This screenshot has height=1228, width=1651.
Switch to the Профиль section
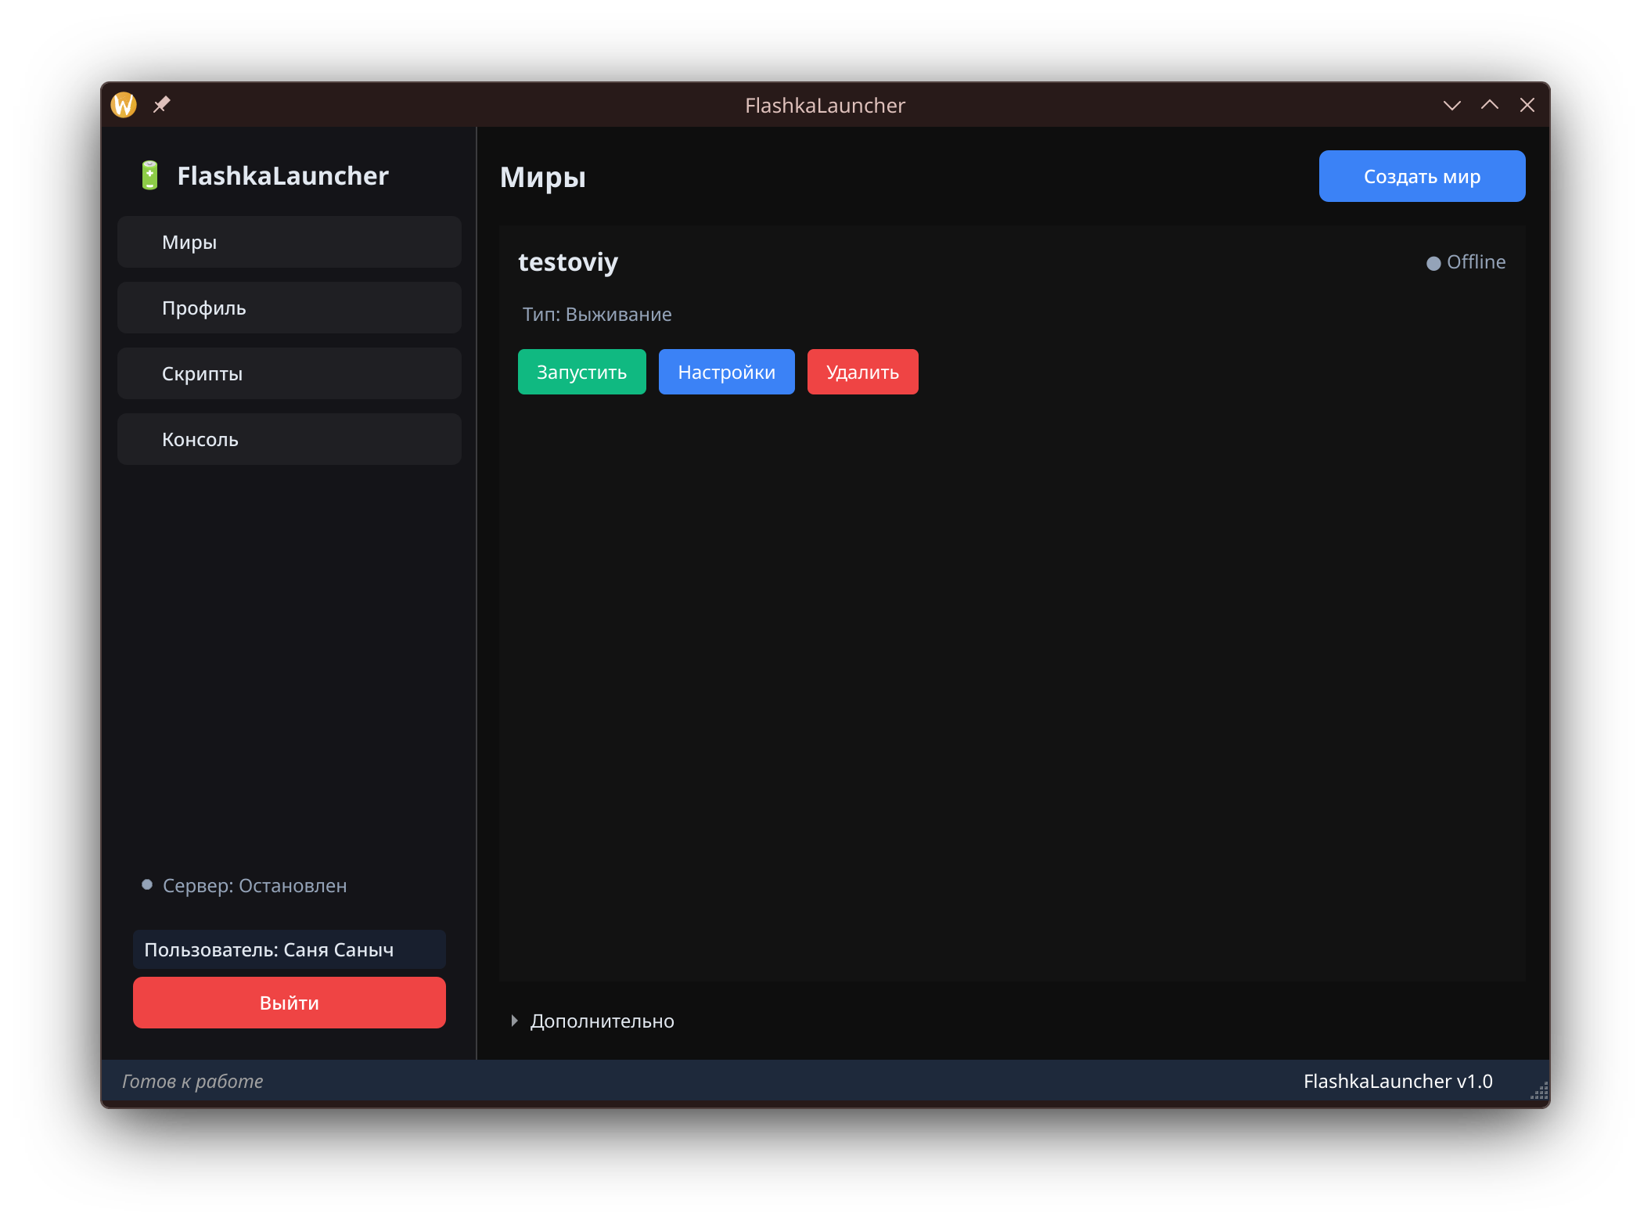pos(290,308)
